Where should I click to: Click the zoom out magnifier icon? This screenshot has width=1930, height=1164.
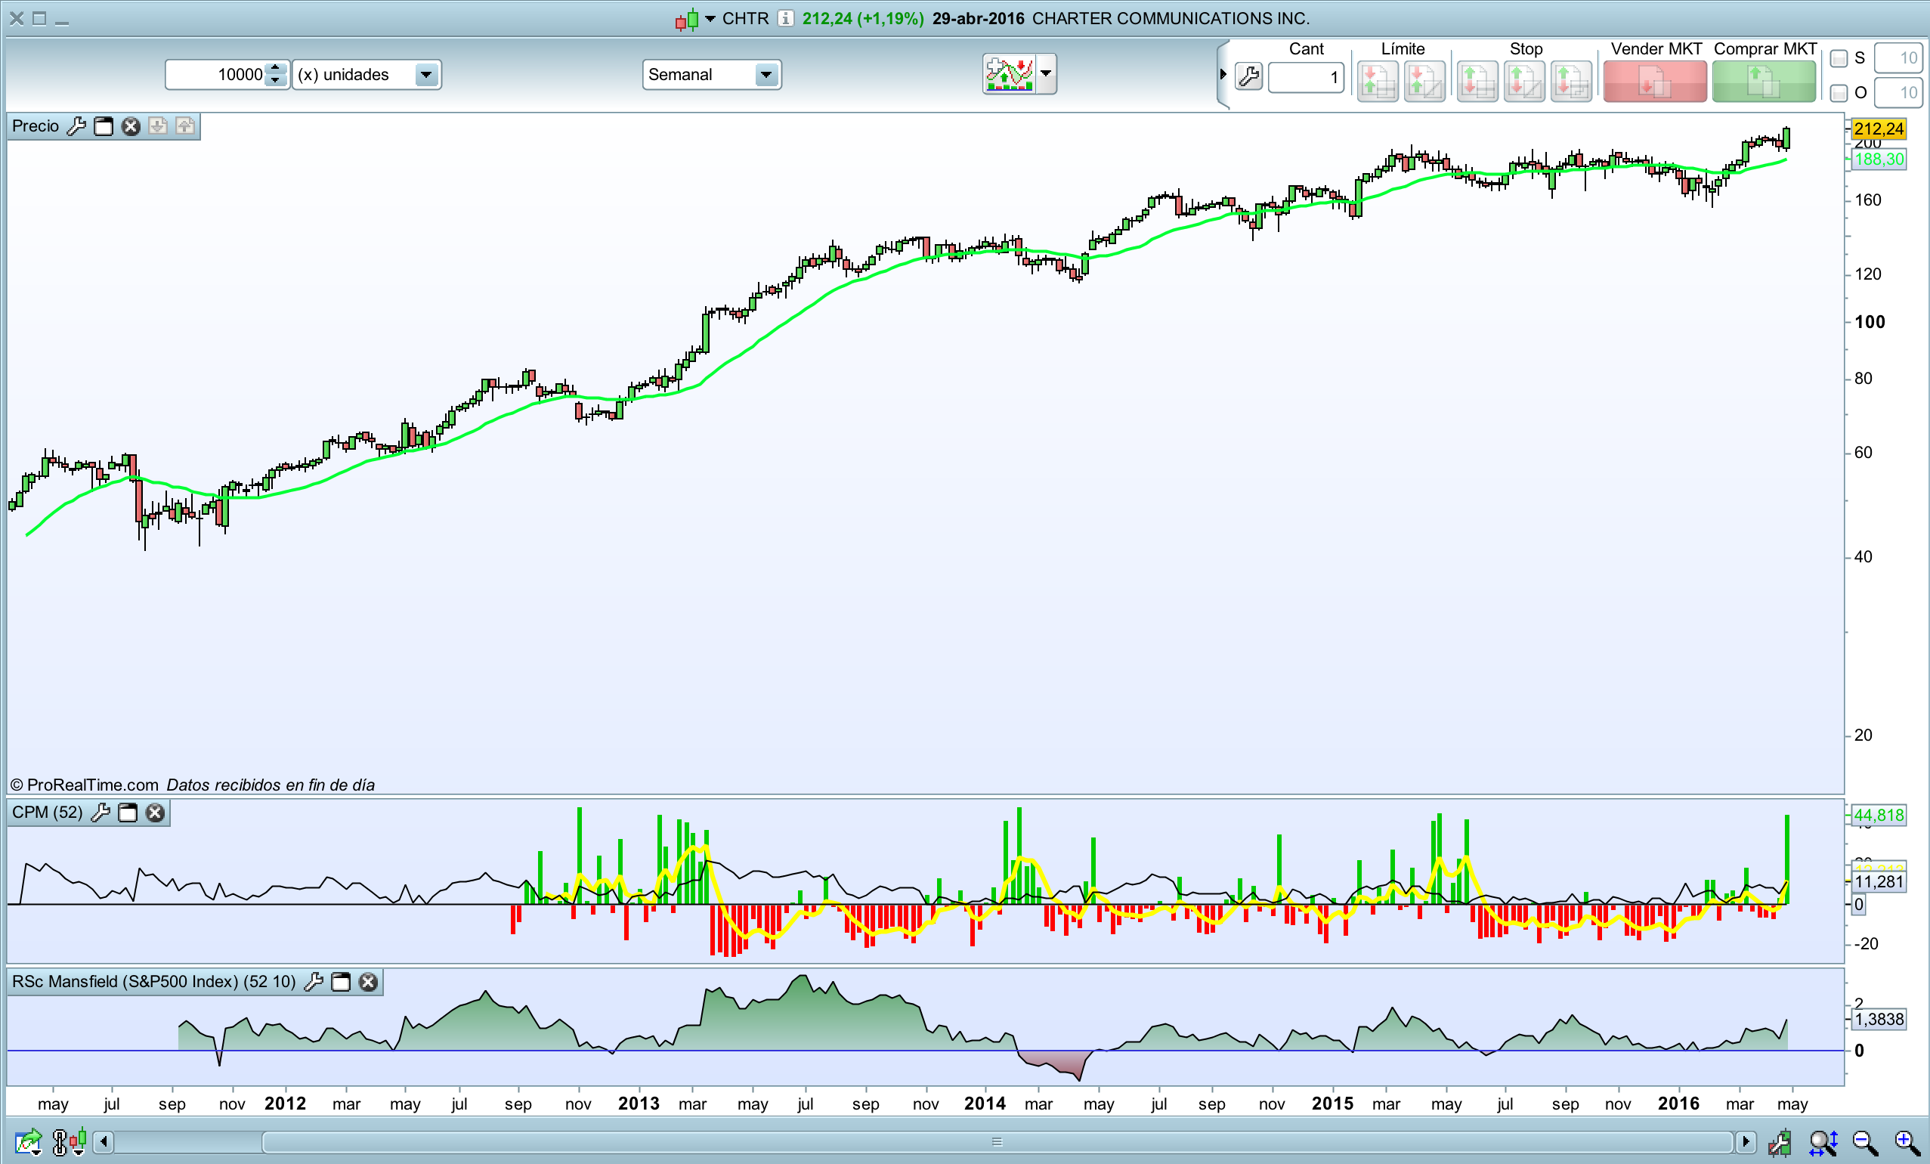point(1864,1143)
